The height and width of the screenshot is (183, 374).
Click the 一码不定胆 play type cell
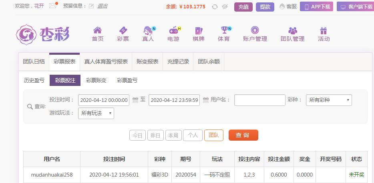217,175
